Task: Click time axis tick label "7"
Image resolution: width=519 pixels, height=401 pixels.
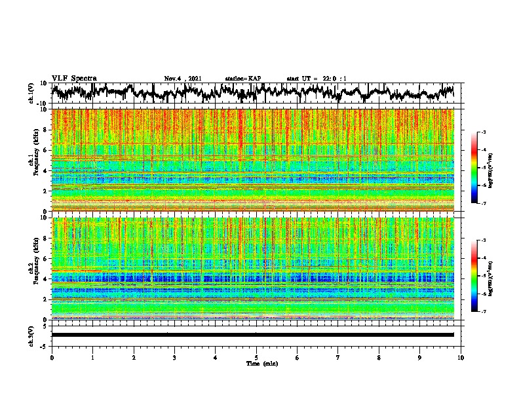Action: pyautogui.click(x=338, y=358)
